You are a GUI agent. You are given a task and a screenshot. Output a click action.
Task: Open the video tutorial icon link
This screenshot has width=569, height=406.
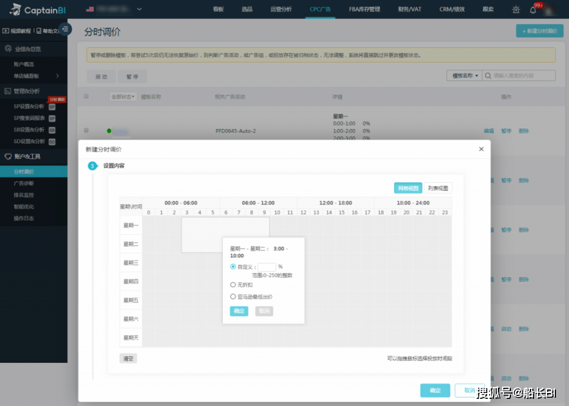pyautogui.click(x=6, y=31)
